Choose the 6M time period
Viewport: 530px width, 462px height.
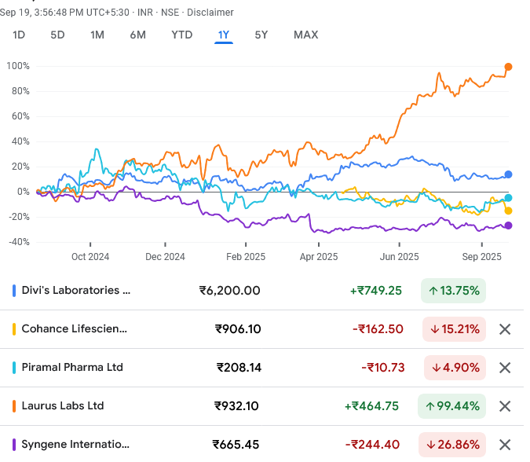point(137,35)
